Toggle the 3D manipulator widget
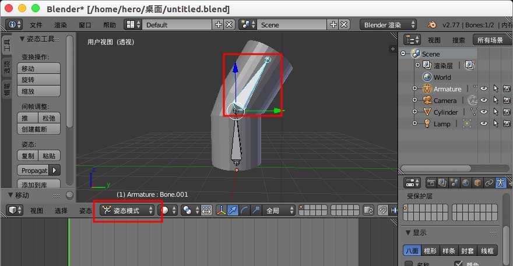The height and width of the screenshot is (266, 513). pos(222,211)
